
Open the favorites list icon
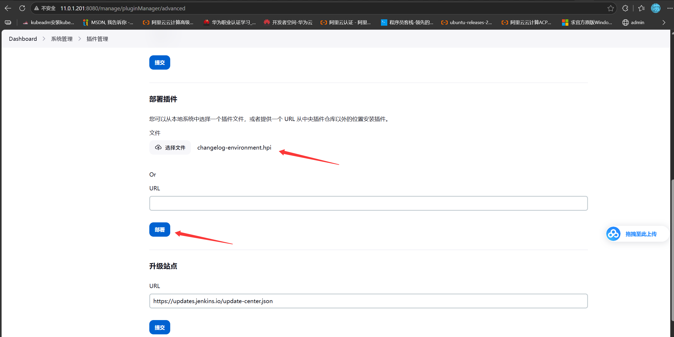(x=641, y=8)
